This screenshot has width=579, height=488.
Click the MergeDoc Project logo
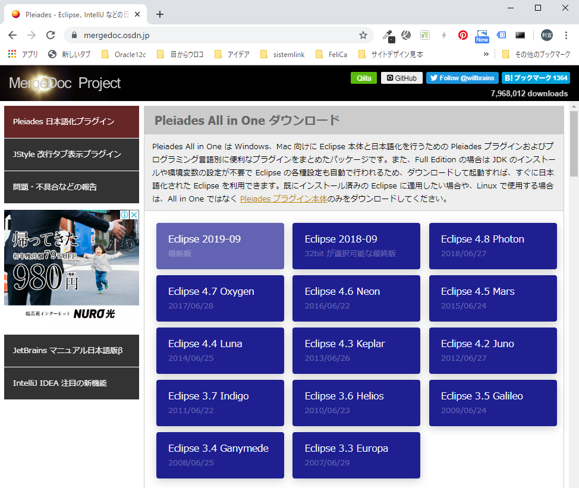tap(65, 83)
